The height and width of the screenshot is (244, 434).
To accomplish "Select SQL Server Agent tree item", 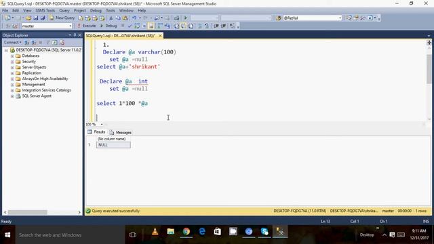I will coord(37,96).
